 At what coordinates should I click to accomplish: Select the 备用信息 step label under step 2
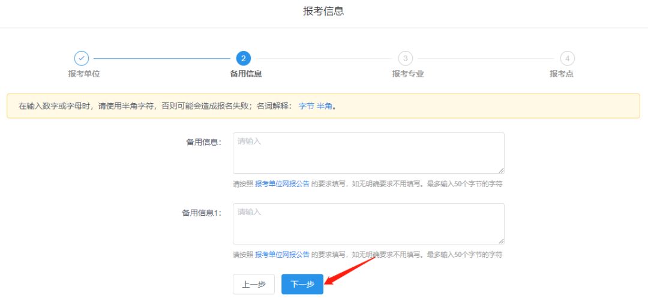pyautogui.click(x=246, y=74)
